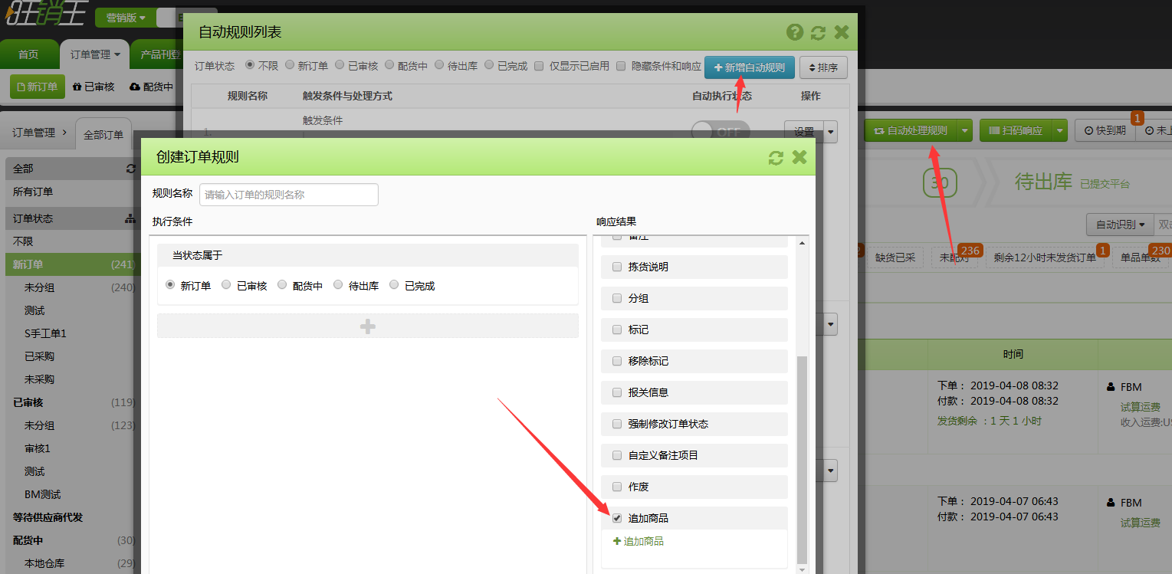Check 作废 response option
Viewport: 1172px width, 574px height.
coord(617,487)
